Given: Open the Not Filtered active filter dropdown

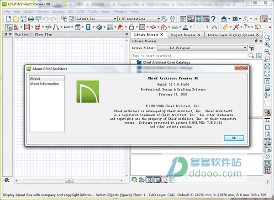Looking at the screenshot, I should 202,48.
